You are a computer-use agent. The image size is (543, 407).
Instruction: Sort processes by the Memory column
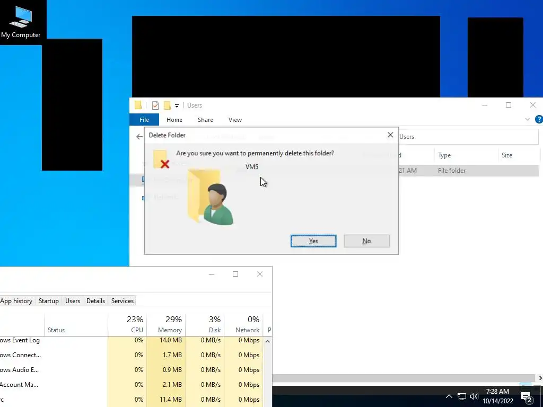(x=166, y=325)
